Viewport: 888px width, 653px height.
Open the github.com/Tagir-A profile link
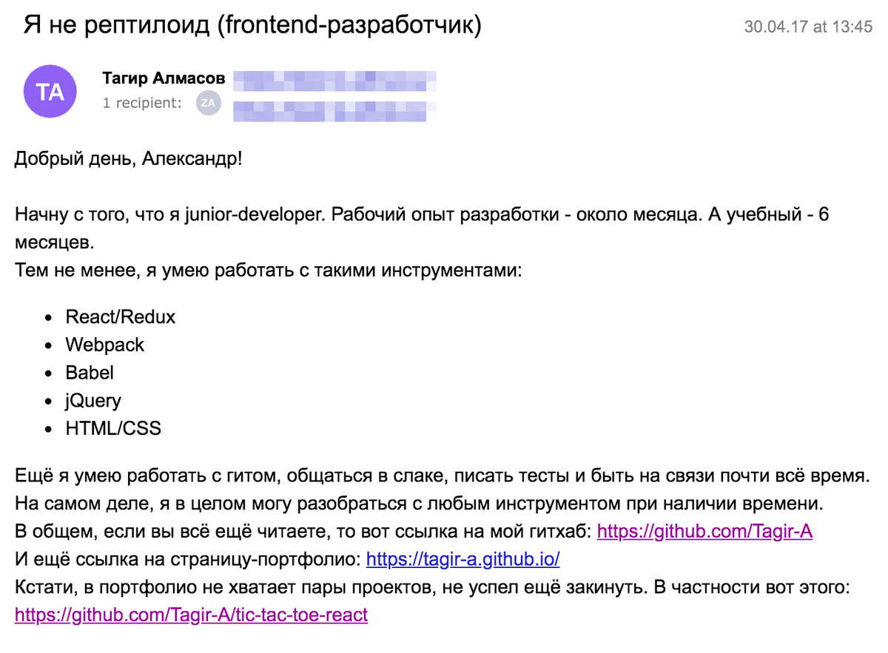tap(704, 531)
